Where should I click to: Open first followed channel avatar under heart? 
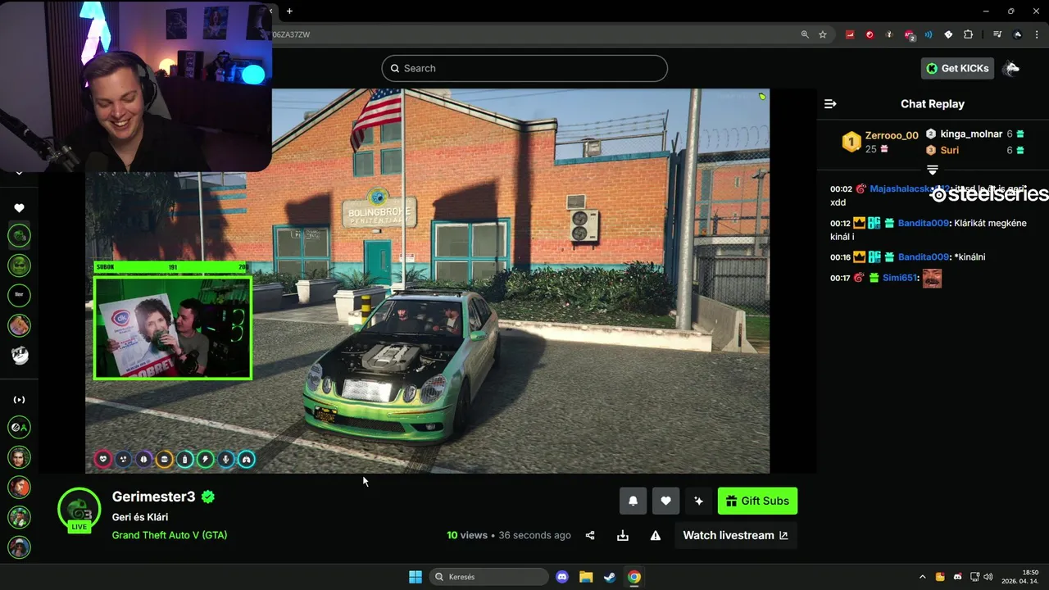pyautogui.click(x=19, y=236)
